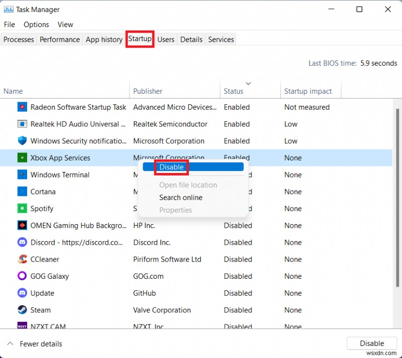This screenshot has width=402, height=358.
Task: Click the Spotify app icon
Action: pos(22,209)
